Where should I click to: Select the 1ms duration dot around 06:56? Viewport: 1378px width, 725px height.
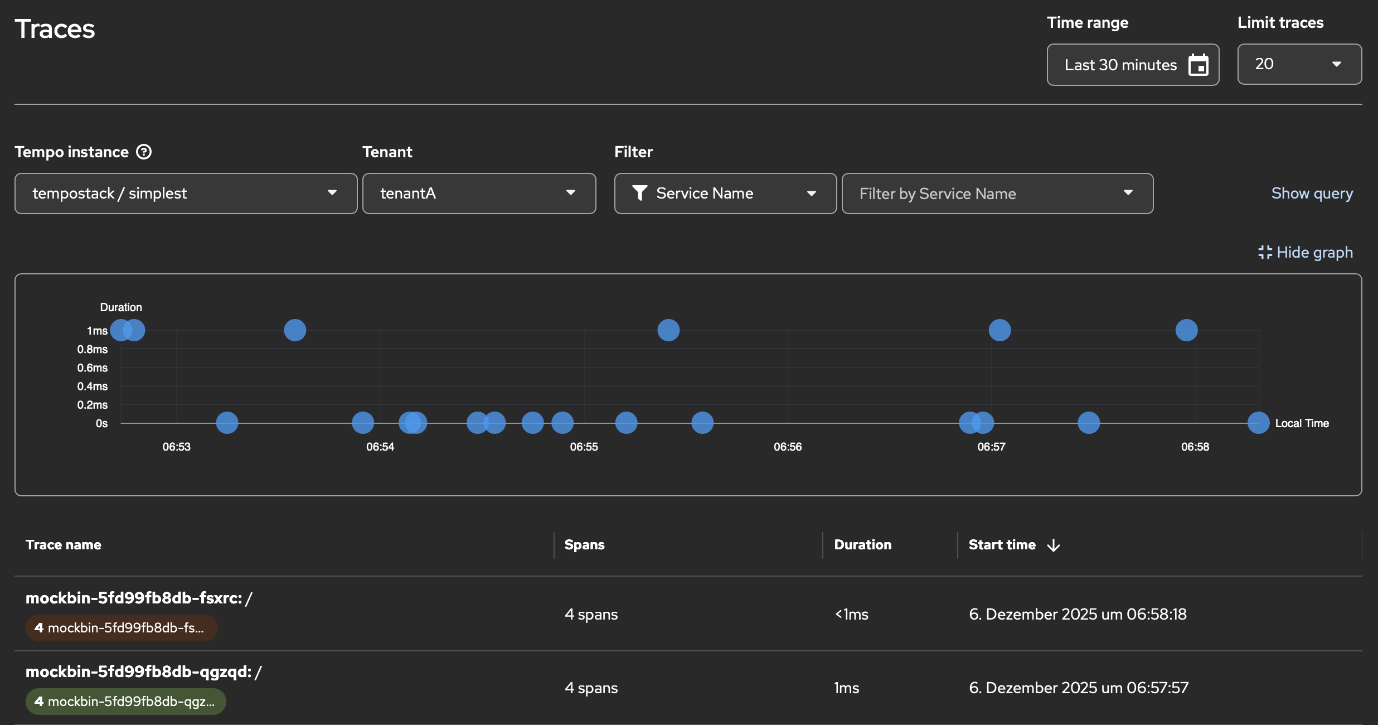[x=667, y=330]
